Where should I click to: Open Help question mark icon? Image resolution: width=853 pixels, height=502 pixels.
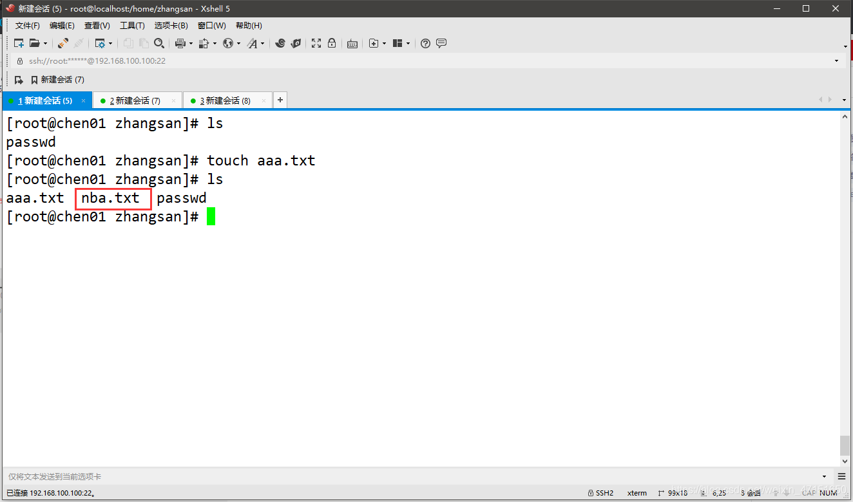[425, 43]
